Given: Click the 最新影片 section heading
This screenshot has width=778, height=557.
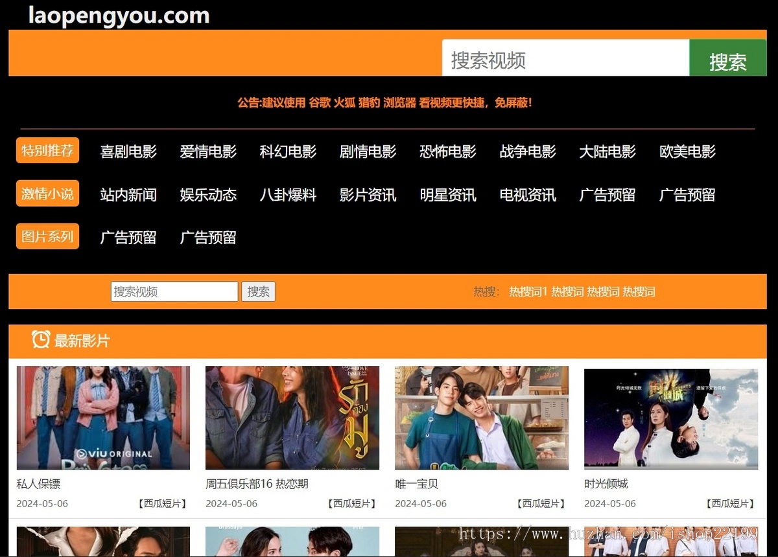Looking at the screenshot, I should click(82, 341).
